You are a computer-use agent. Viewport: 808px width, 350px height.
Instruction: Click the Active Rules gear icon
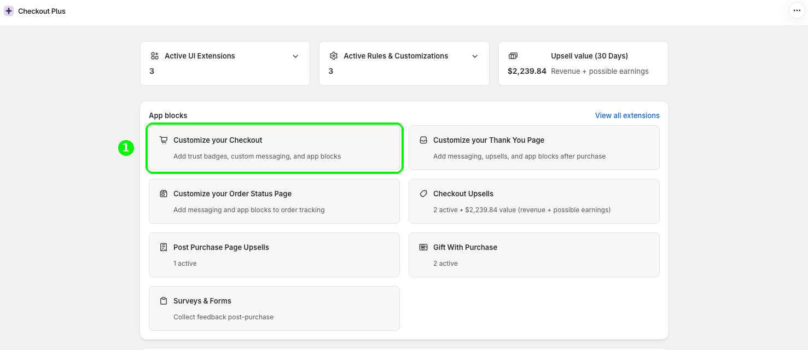pyautogui.click(x=334, y=56)
